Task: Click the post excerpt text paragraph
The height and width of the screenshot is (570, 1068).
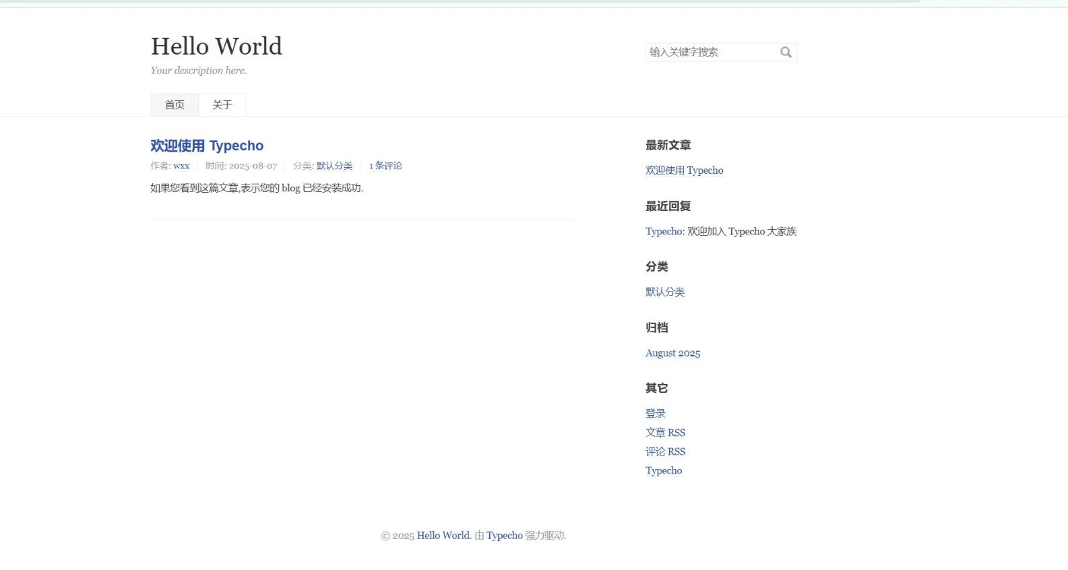Action: click(257, 189)
